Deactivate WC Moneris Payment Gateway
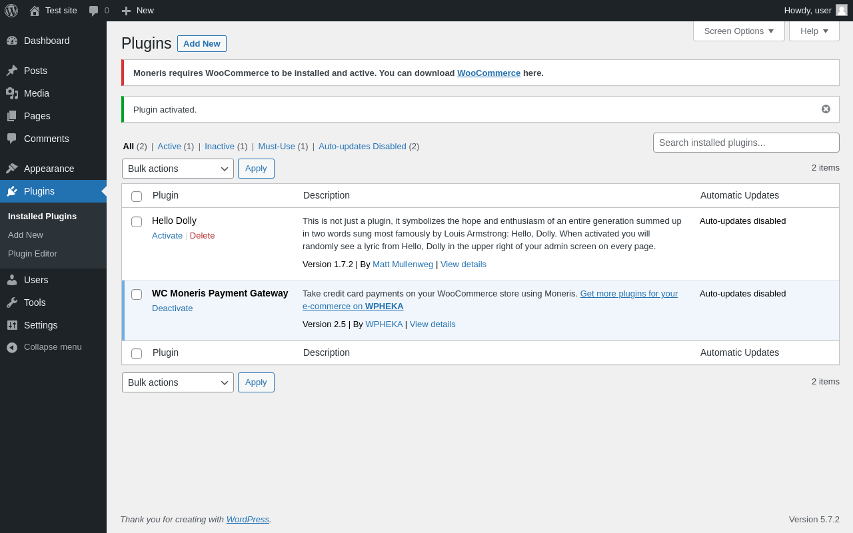Image resolution: width=853 pixels, height=533 pixels. click(x=172, y=308)
